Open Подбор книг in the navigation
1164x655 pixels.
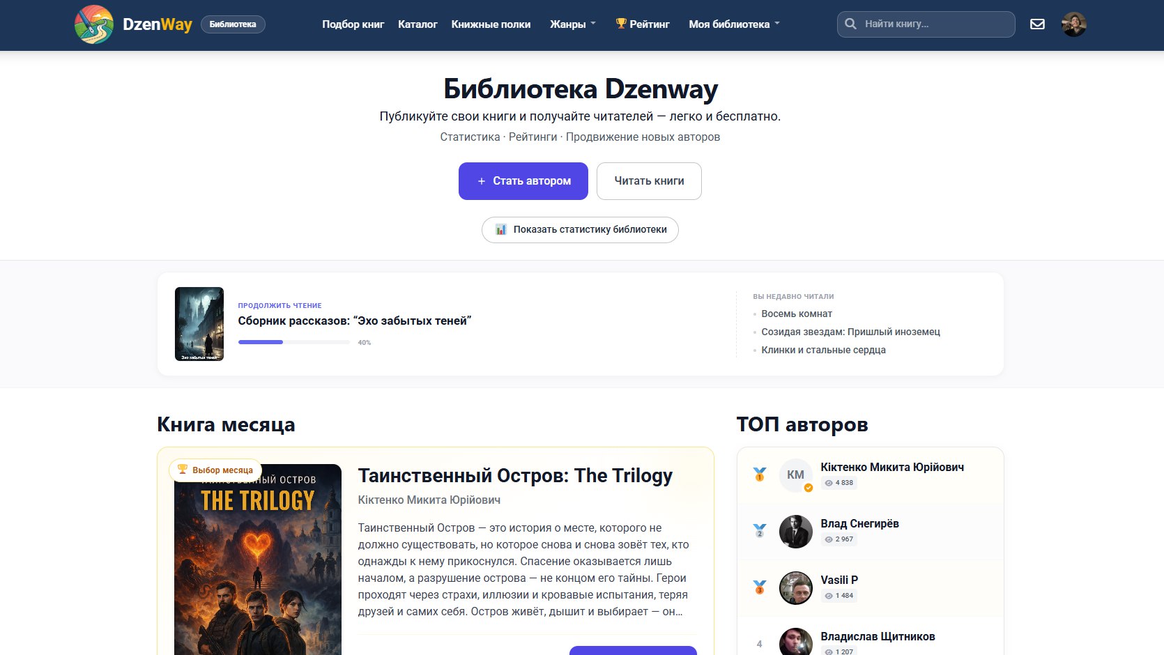353,24
